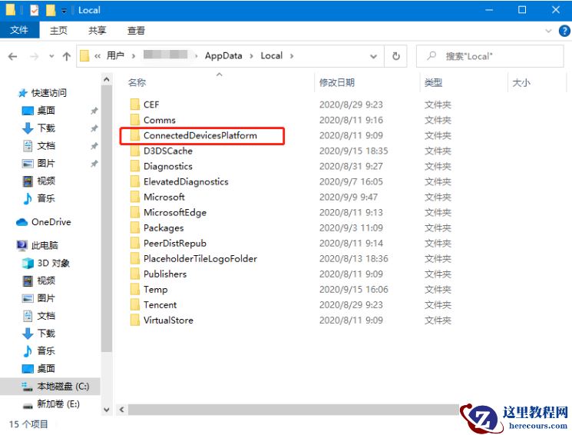The height and width of the screenshot is (435, 572).
Task: Open 音乐 under quick access
Action: tap(46, 198)
